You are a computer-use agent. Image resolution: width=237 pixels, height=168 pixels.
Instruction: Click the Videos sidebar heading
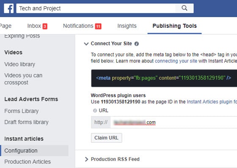click(14, 52)
